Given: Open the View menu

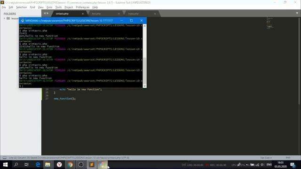Looking at the screenshot, I should click(41, 8).
